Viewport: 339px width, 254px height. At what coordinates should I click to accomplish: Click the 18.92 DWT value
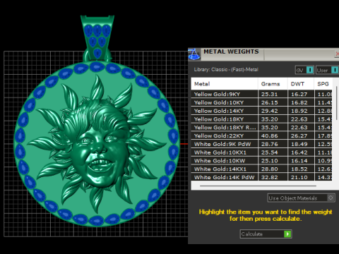point(299,111)
